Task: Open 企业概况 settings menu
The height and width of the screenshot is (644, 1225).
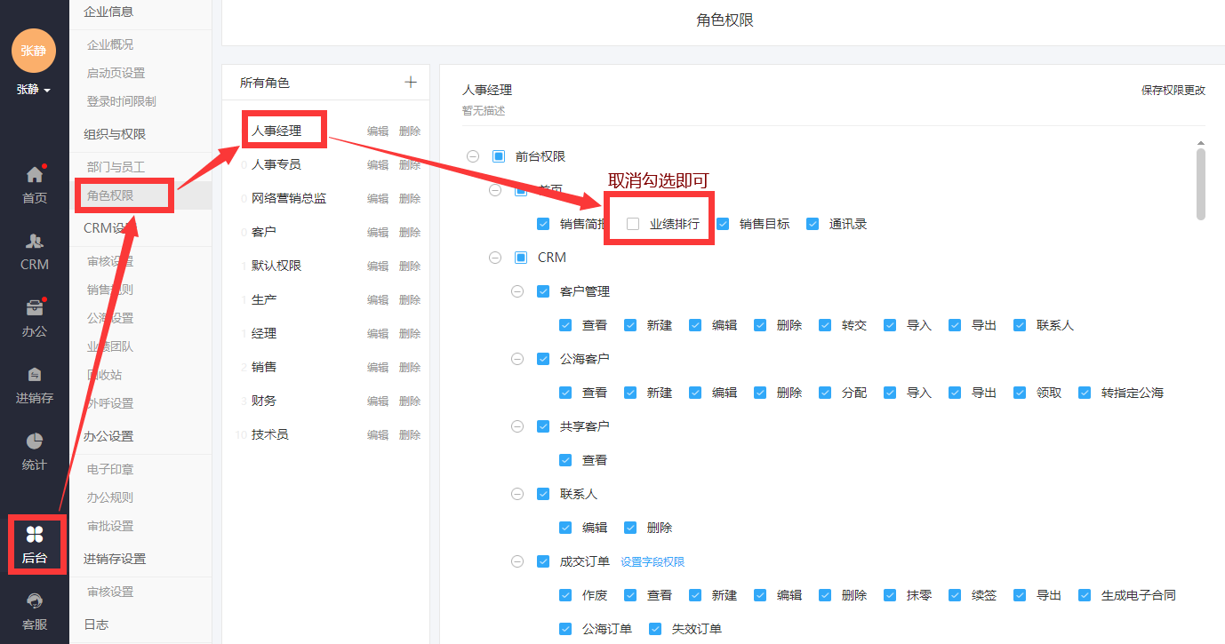Action: 110,44
